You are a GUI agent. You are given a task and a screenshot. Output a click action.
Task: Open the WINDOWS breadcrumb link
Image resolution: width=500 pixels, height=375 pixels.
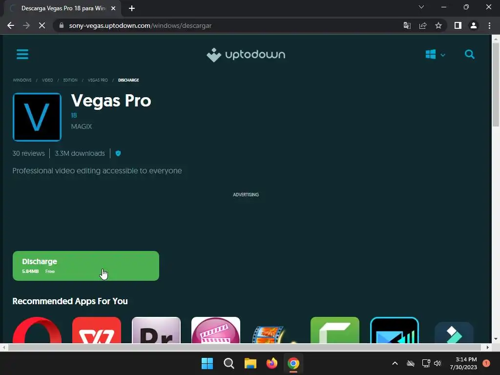coord(22,80)
